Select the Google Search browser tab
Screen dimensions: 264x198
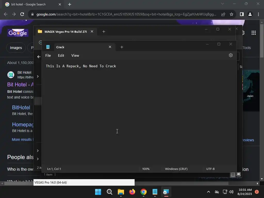[x=33, y=4]
